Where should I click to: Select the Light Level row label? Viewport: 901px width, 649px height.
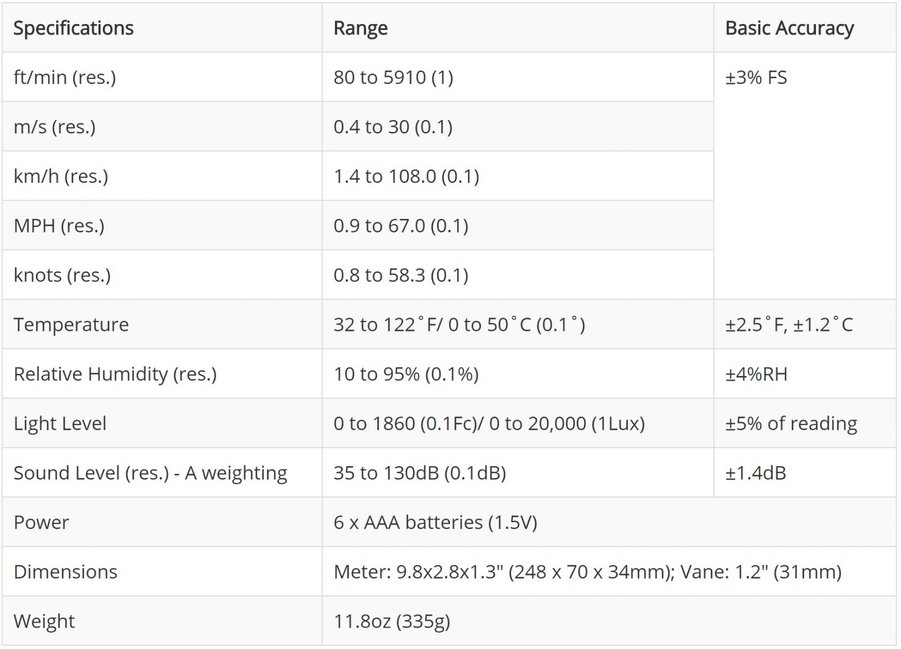[x=60, y=424]
